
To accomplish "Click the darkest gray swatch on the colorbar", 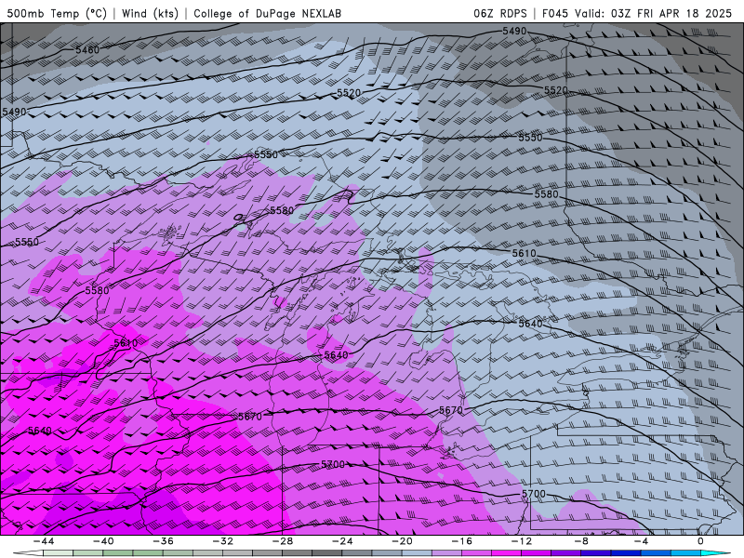I will tap(327, 553).
